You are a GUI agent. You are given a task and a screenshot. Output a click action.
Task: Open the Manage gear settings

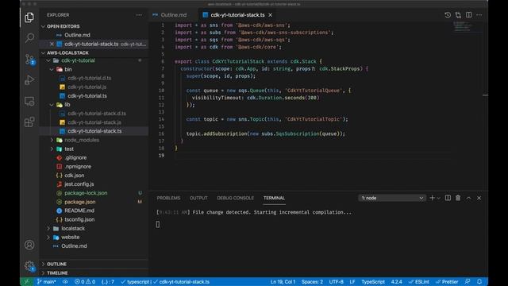(29, 266)
